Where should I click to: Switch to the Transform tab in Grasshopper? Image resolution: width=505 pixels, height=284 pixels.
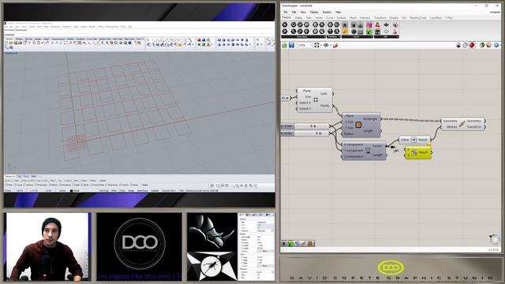tap(380, 17)
